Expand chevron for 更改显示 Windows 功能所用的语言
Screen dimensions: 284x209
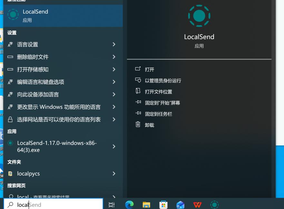click(114, 107)
